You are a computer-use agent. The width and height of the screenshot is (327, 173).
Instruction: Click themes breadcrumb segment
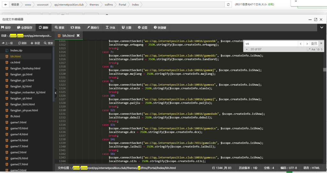click(x=94, y=4)
